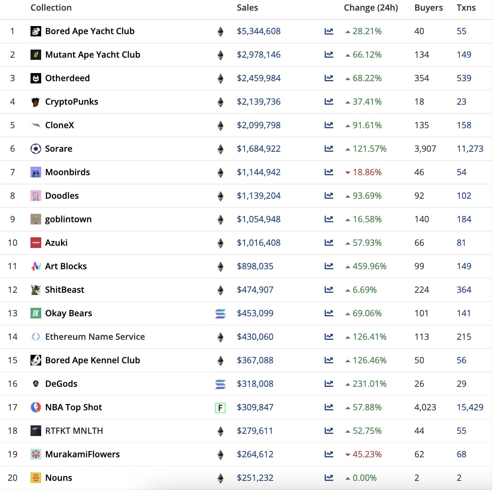
Task: Click the Art Blocks rainbow logo icon
Action: click(36, 266)
